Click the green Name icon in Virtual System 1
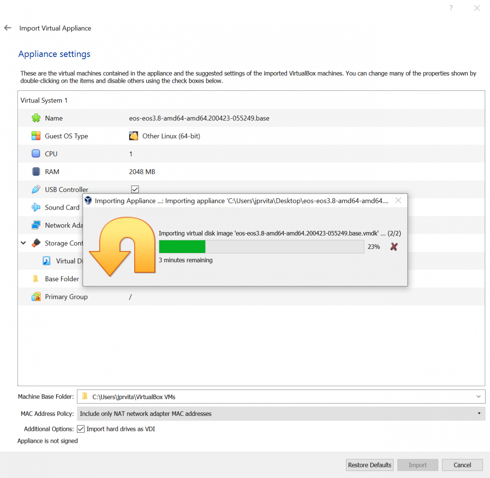The width and height of the screenshot is (490, 478). click(36, 118)
